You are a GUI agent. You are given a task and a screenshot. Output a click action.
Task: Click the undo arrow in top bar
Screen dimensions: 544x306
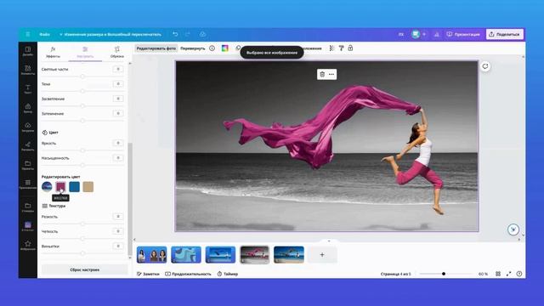tap(175, 34)
